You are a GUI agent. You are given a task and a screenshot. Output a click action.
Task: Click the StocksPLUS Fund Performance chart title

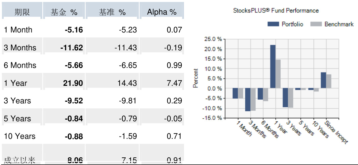(276, 11)
